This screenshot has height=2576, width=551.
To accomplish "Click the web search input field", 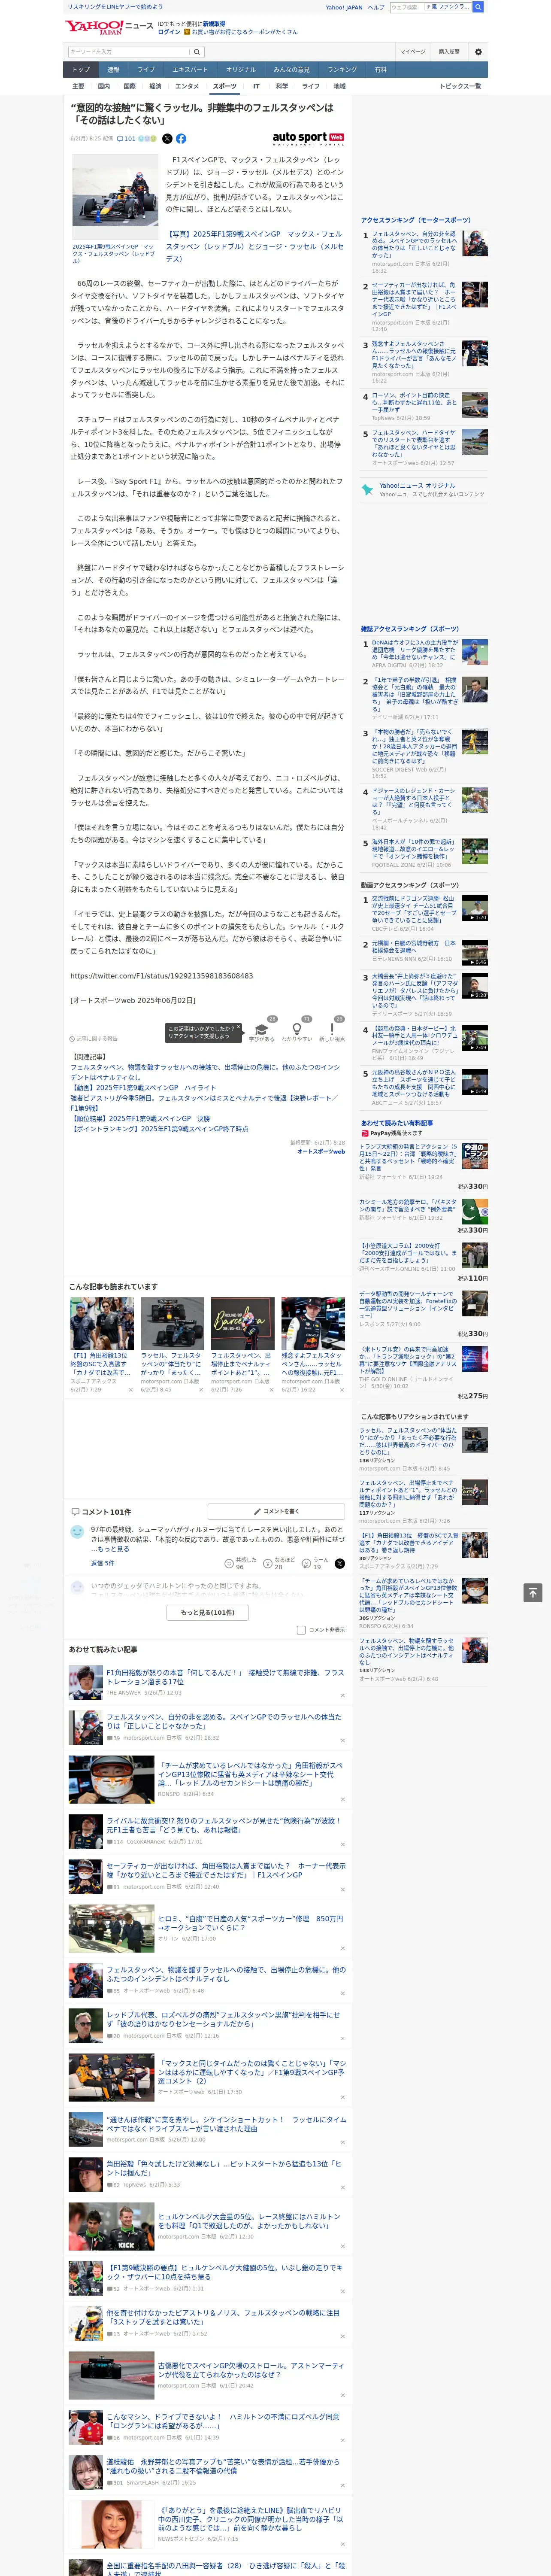I will point(406,7).
